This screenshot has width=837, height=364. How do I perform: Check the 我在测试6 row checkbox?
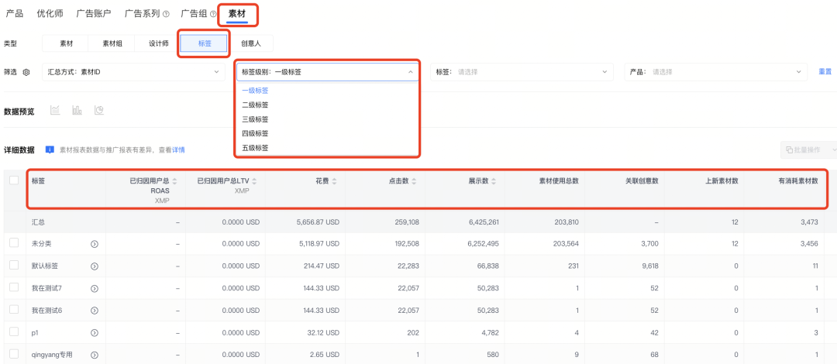click(x=15, y=310)
